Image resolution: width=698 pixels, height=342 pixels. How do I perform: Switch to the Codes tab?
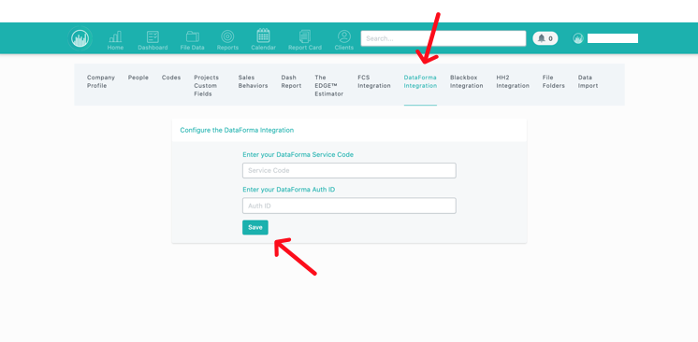(x=171, y=78)
